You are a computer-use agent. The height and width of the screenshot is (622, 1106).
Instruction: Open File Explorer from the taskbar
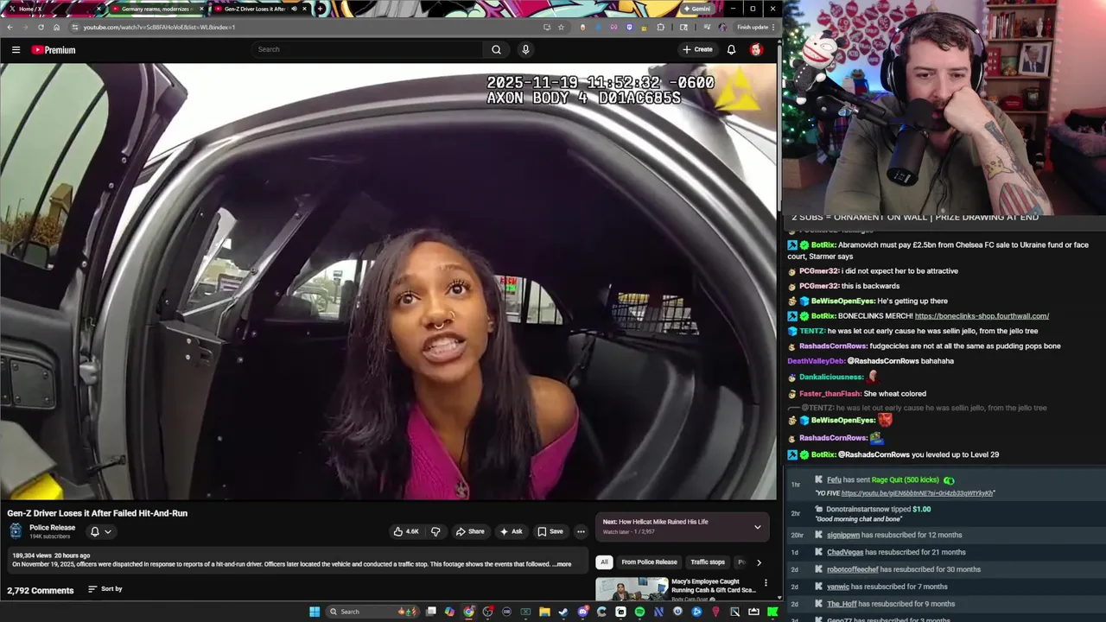point(544,612)
